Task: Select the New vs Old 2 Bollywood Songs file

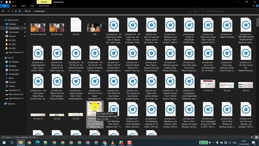Action: tap(189, 115)
